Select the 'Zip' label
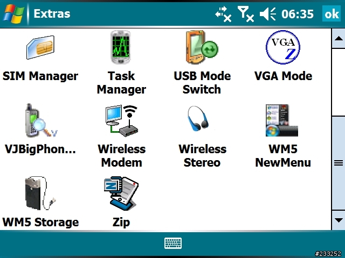Image resolution: width=345 pixels, height=258 pixels. (121, 223)
